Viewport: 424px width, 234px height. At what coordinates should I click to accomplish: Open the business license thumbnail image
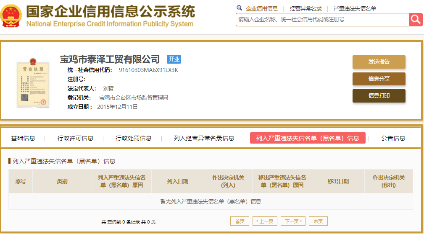[x=33, y=83]
